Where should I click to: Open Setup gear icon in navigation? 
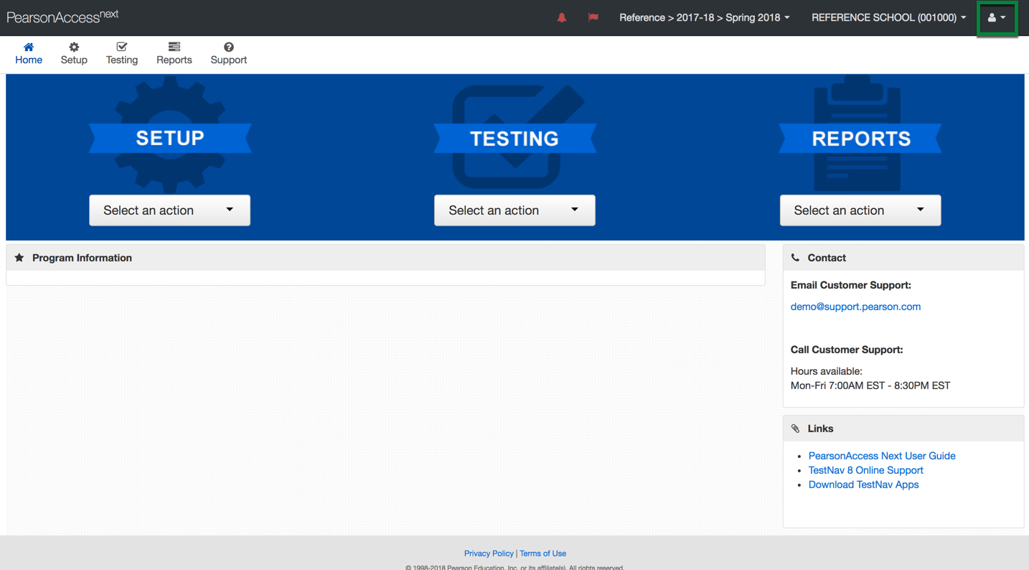74,47
